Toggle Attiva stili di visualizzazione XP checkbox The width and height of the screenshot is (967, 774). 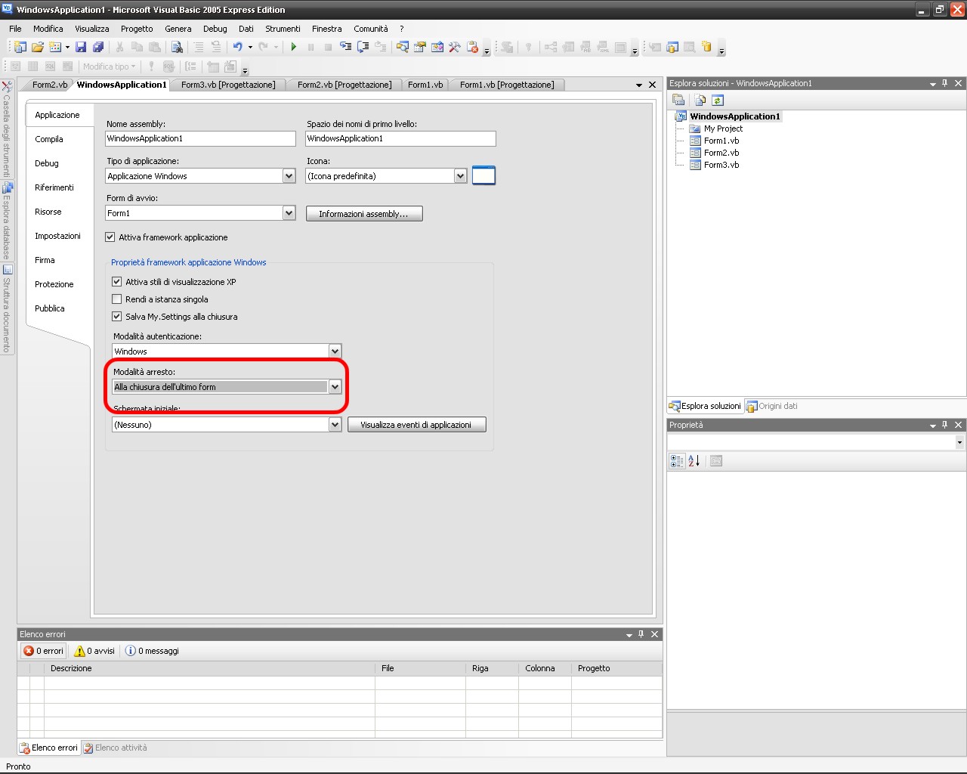[x=117, y=282]
